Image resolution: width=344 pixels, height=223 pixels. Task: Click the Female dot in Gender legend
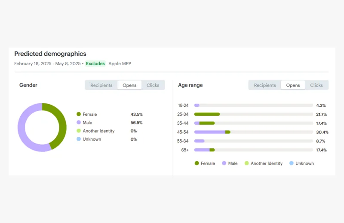79,114
